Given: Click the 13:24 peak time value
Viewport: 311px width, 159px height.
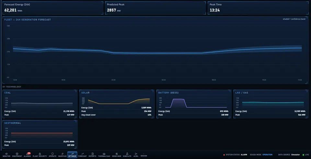Looking at the screenshot, I should coord(215,10).
